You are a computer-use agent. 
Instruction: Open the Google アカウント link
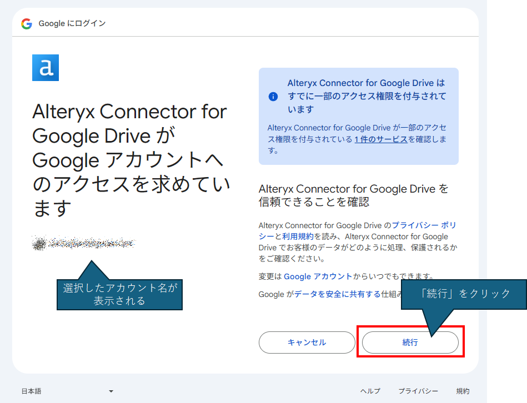point(318,276)
